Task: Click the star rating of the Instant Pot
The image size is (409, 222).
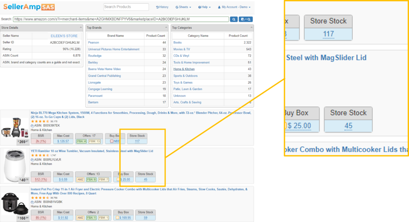Action: point(40,198)
